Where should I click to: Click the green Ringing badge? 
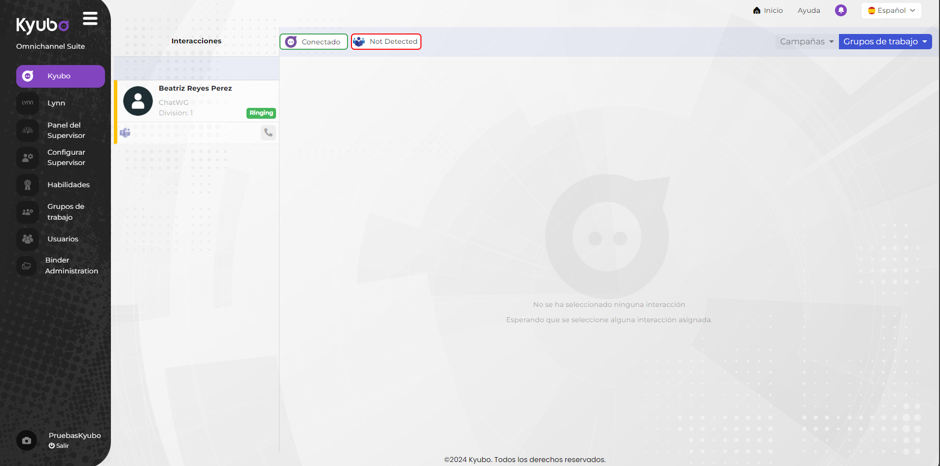pyautogui.click(x=261, y=113)
